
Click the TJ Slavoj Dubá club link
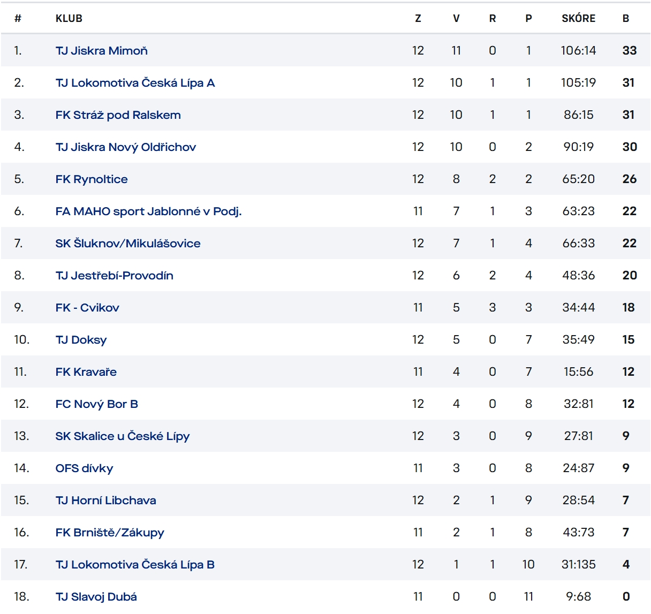[96, 597]
